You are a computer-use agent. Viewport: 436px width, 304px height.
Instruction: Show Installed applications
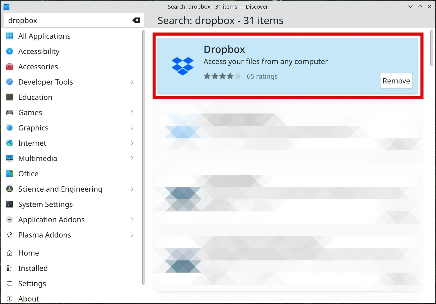click(70, 268)
